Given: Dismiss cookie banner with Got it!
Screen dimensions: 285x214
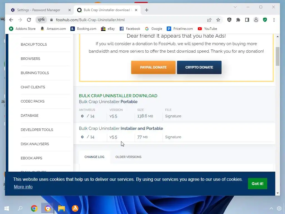Looking at the screenshot, I should pyautogui.click(x=257, y=184).
